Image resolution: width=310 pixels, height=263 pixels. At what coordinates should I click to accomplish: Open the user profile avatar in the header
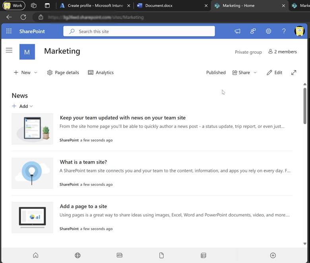coord(299,31)
